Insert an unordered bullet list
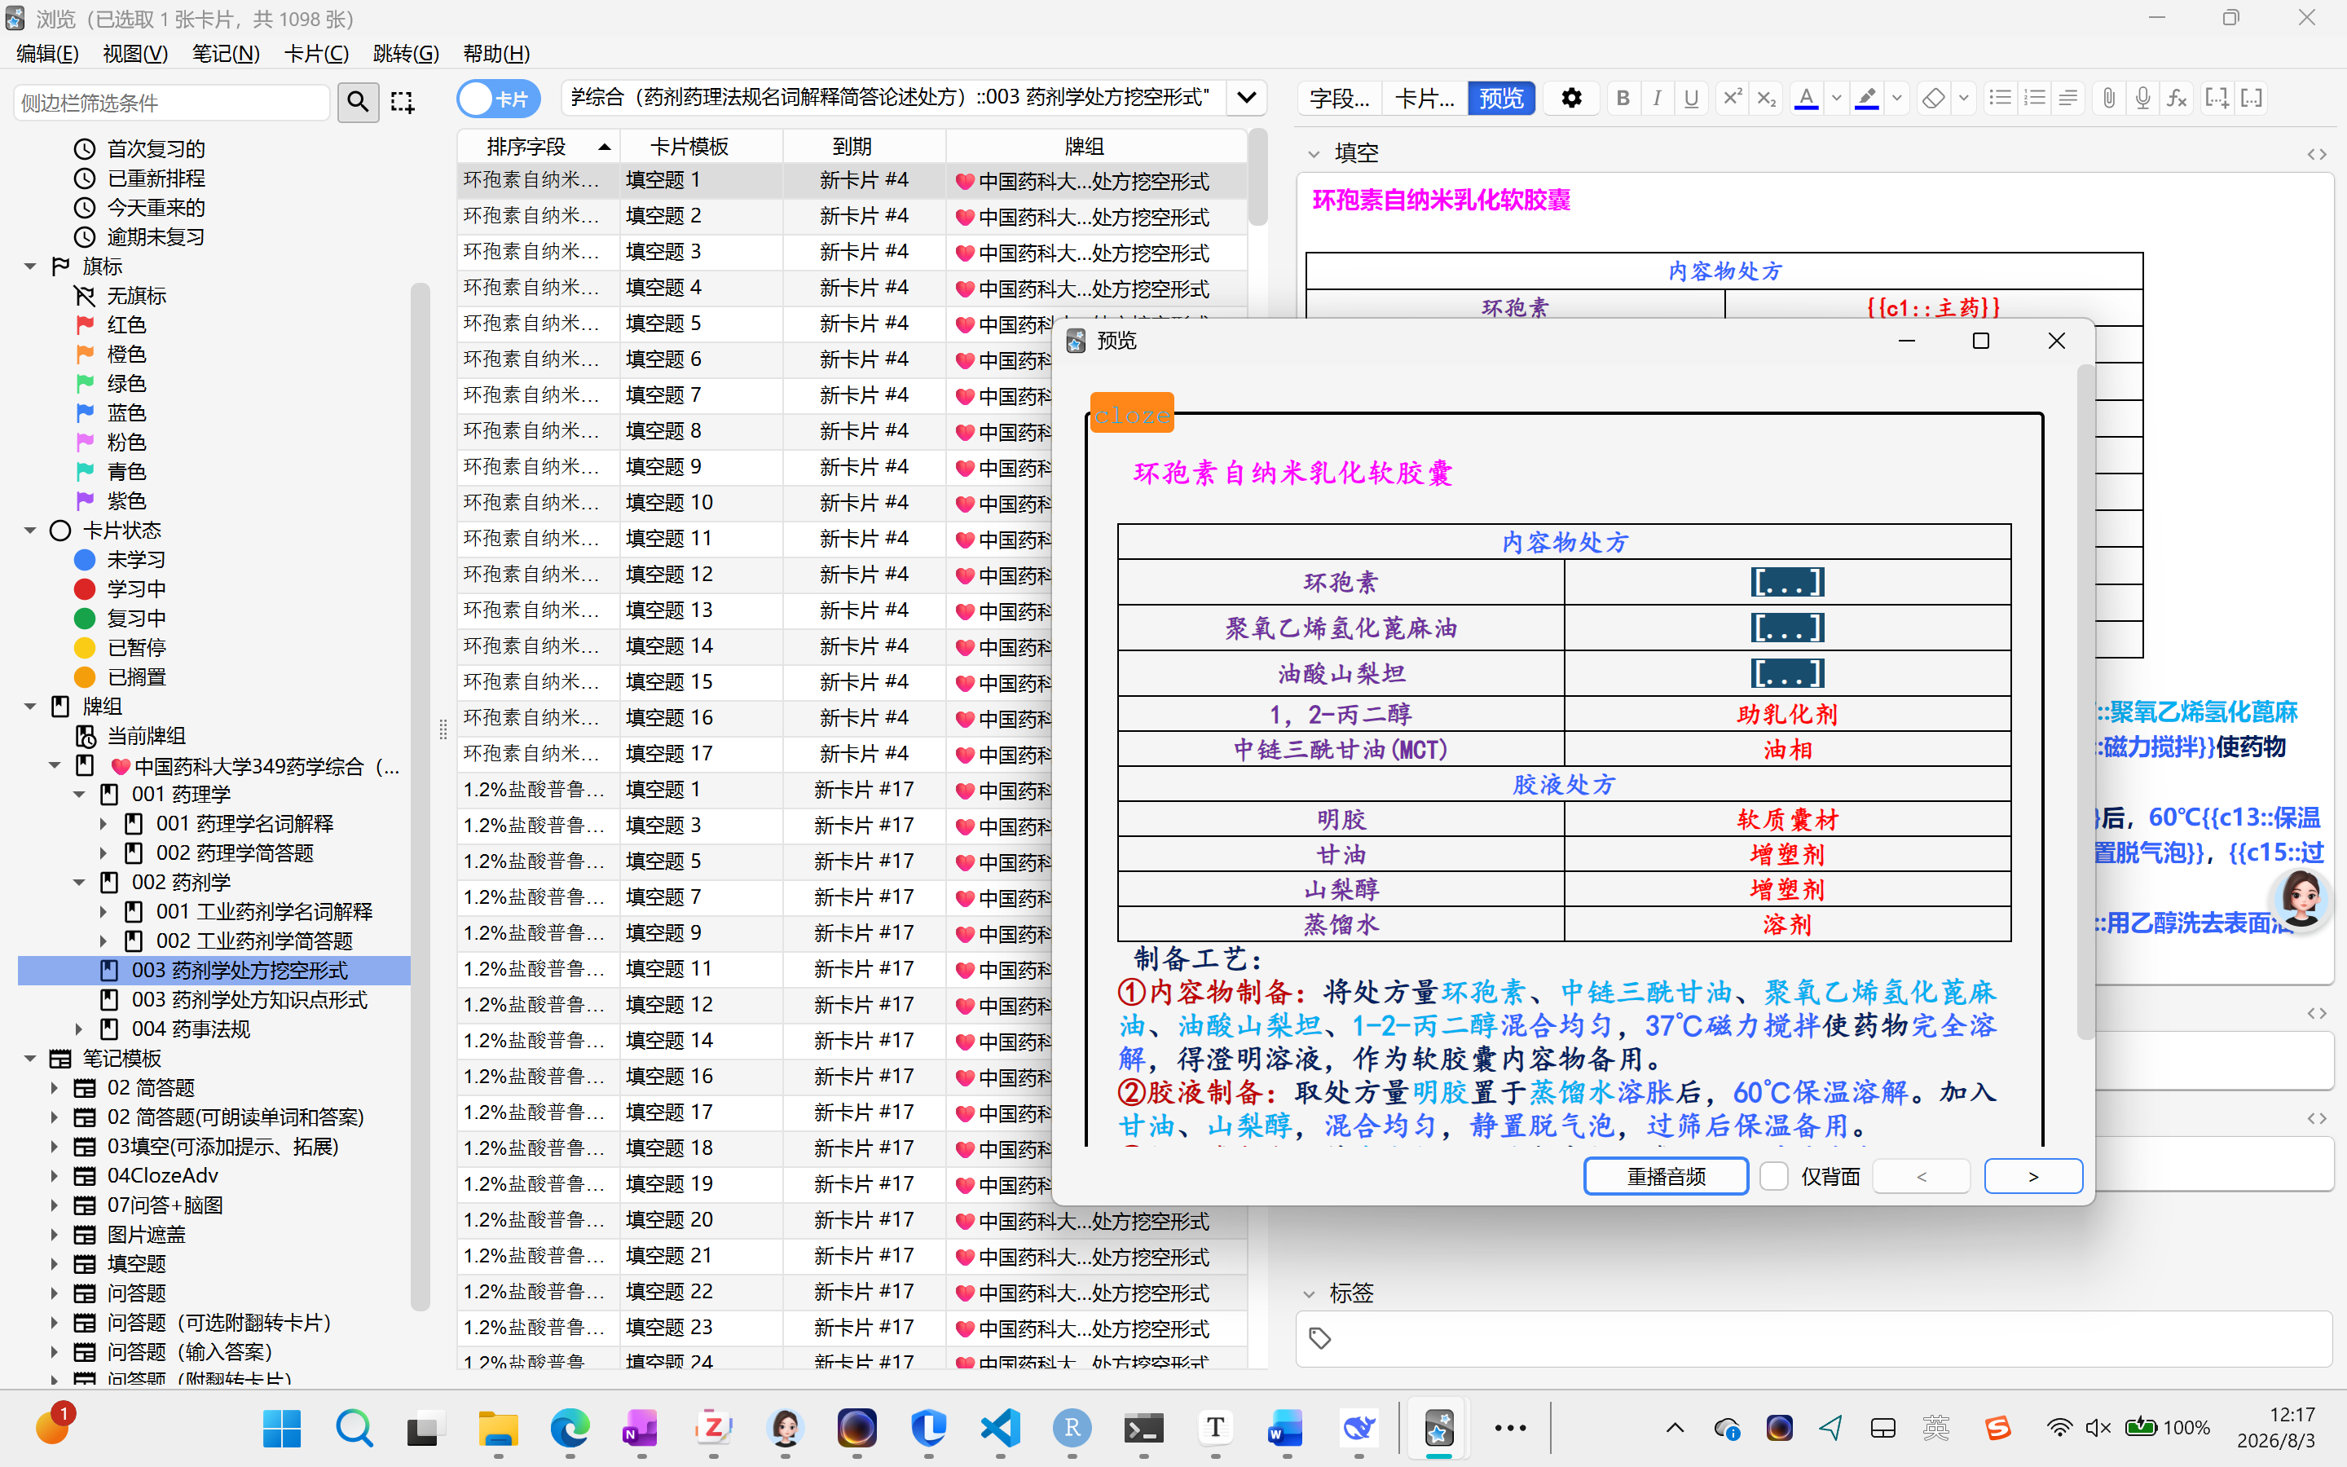The height and width of the screenshot is (1467, 2347). click(x=2000, y=98)
